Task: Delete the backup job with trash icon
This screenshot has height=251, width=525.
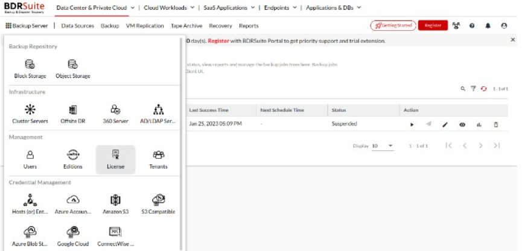Action: (x=496, y=124)
